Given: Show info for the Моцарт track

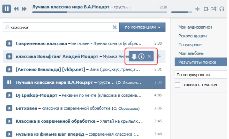Looking at the screenshot, I should tap(141, 56).
